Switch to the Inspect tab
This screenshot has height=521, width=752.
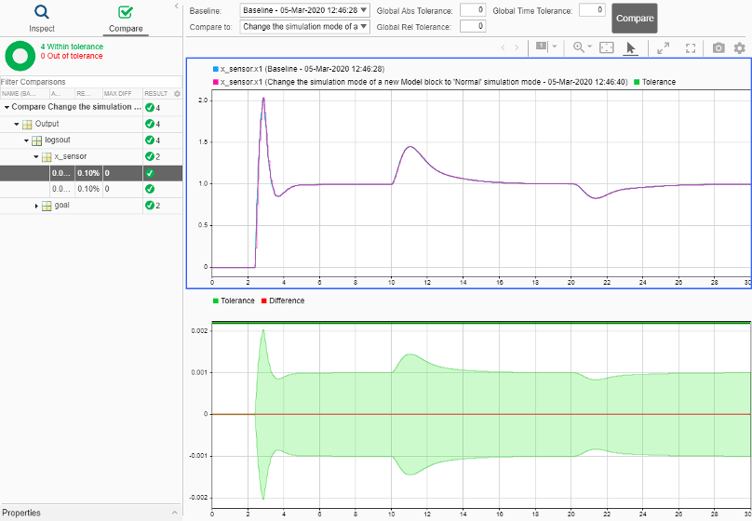click(x=42, y=19)
